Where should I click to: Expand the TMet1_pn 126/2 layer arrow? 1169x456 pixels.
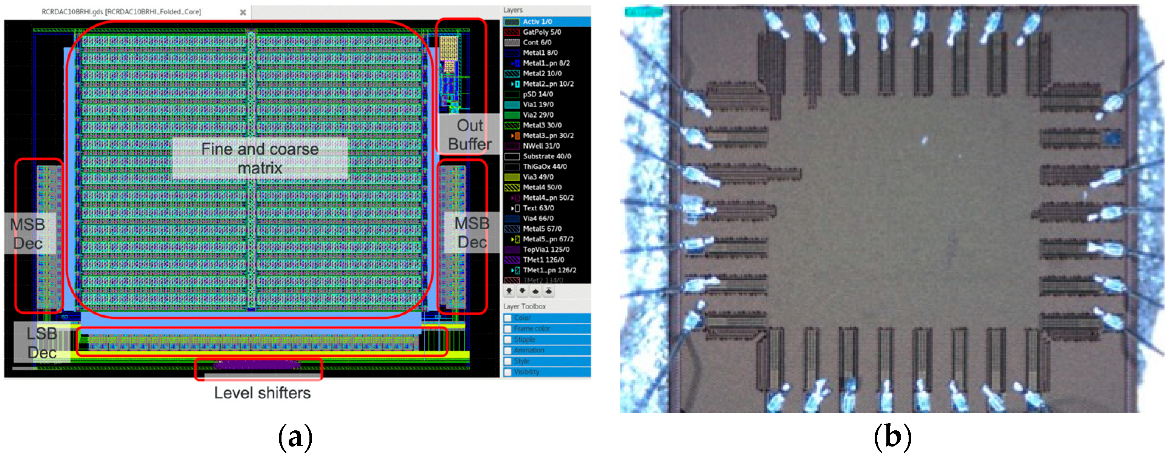512,270
